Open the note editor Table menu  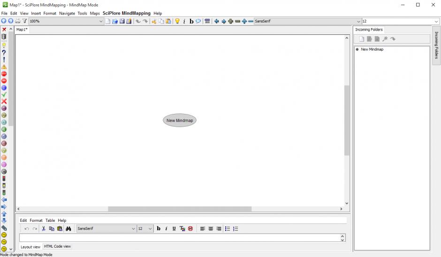click(50, 220)
